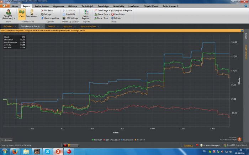Click the Feedback link

coord(188,145)
